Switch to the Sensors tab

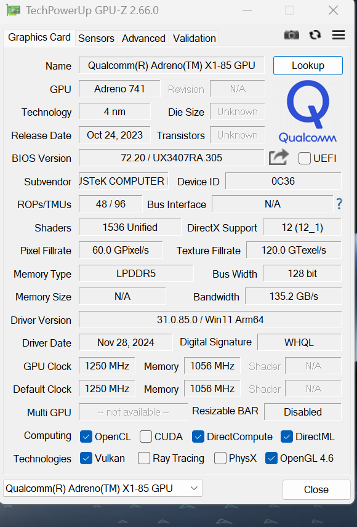[x=96, y=38]
